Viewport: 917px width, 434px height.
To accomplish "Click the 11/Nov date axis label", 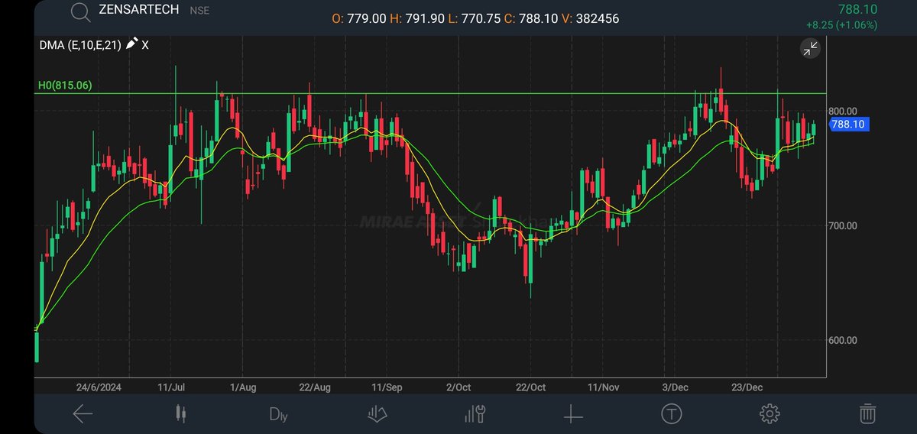I will pyautogui.click(x=602, y=387).
